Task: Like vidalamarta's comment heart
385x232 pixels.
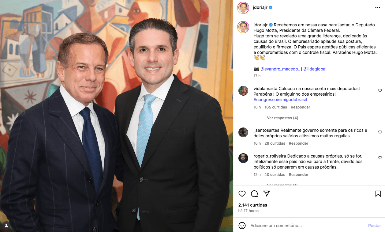Action: pos(380,90)
